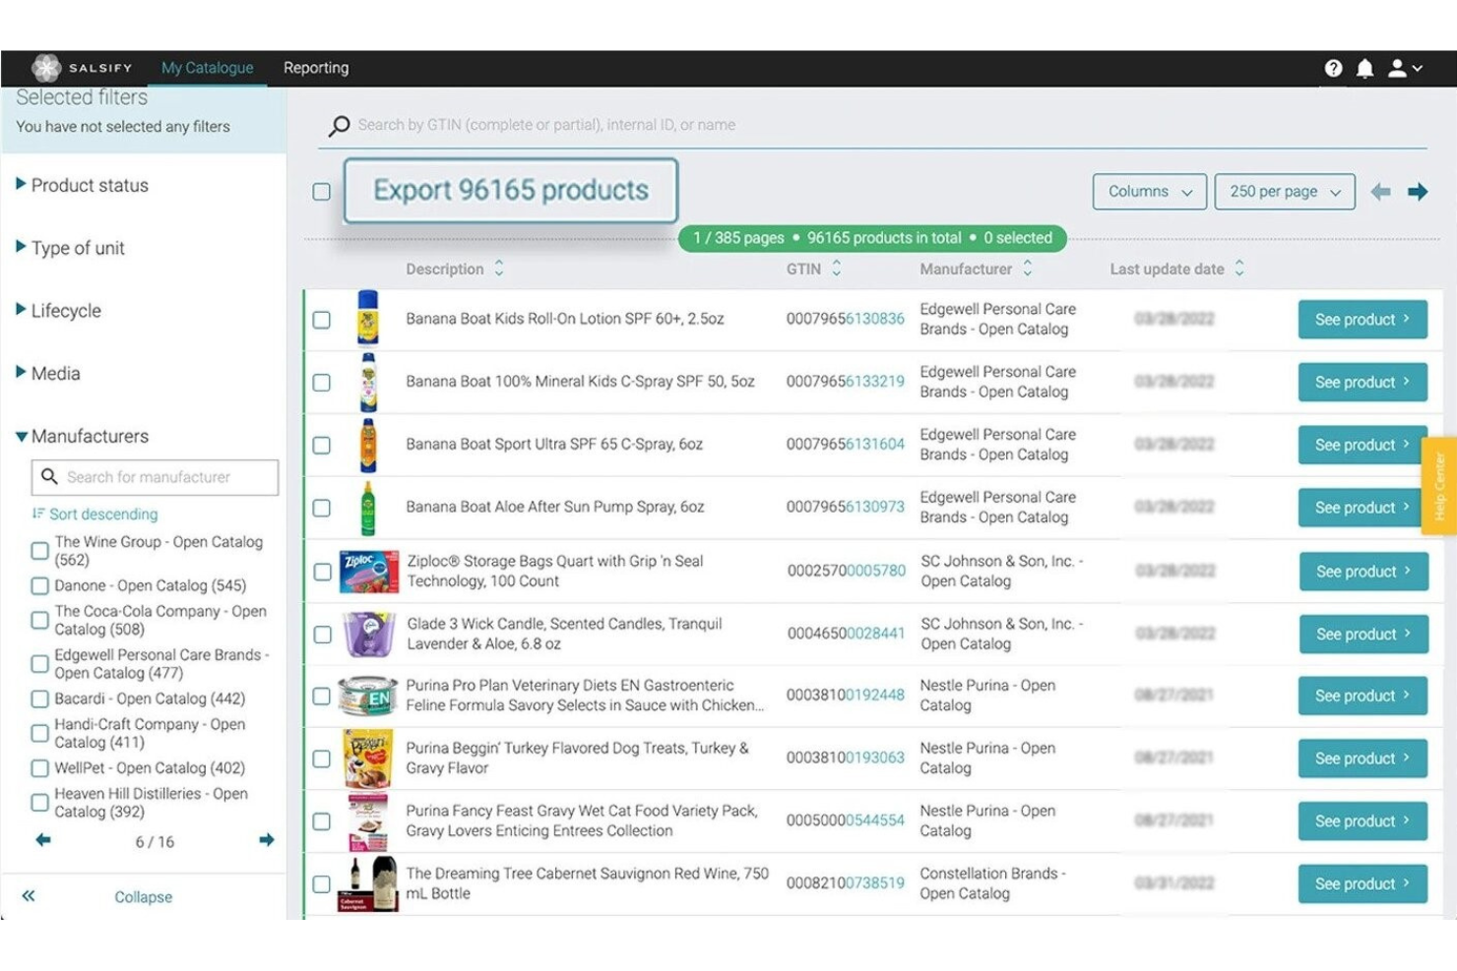Click '6 / 16' manufacturer page indicator
Image resolution: width=1457 pixels, height=971 pixels.
[155, 842]
